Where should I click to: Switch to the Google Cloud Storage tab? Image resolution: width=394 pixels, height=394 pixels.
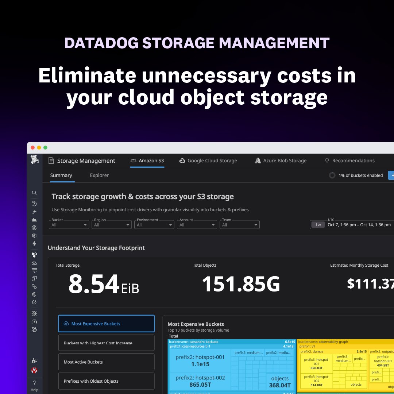pos(208,161)
